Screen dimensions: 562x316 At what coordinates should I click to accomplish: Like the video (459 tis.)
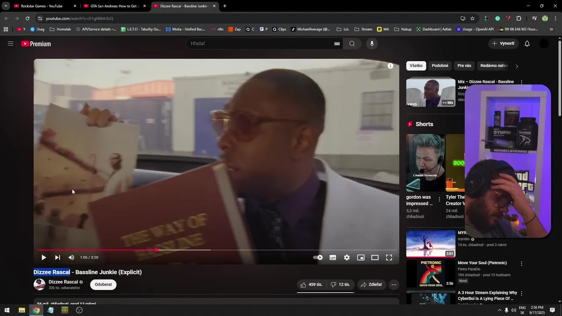click(311, 284)
